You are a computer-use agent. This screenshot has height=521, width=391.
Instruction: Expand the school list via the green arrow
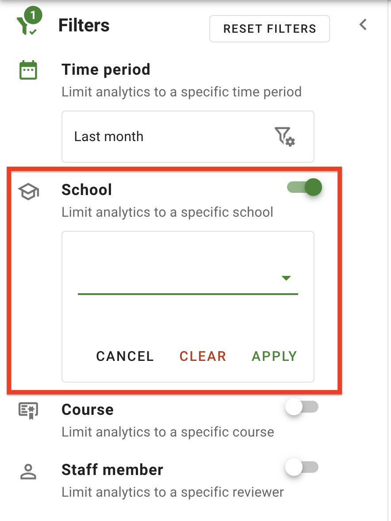(x=286, y=278)
